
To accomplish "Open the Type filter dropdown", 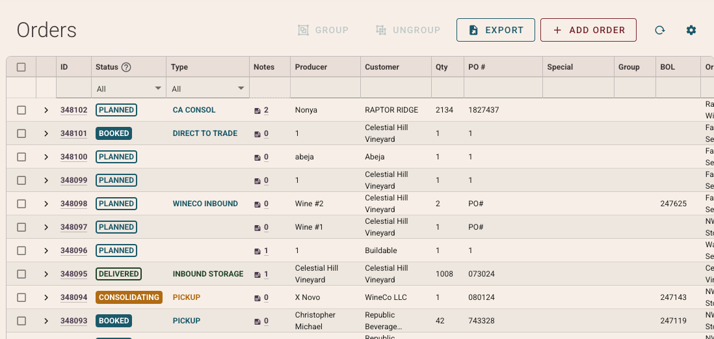I will 208,88.
